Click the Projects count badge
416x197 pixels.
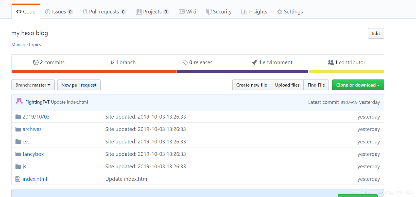(166, 12)
